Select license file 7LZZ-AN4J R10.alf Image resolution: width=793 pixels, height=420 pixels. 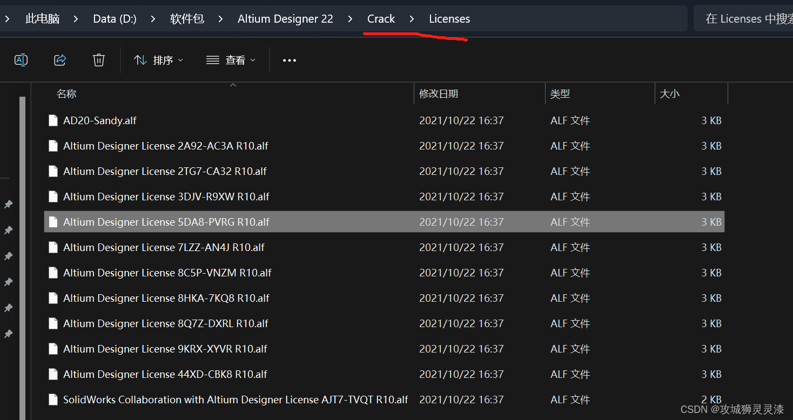click(384, 247)
